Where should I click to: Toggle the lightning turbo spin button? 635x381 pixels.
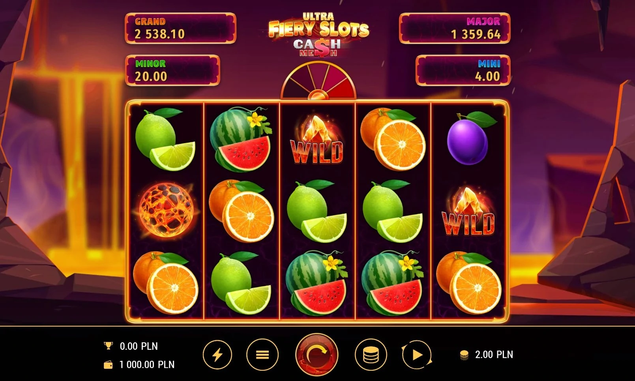pyautogui.click(x=217, y=355)
